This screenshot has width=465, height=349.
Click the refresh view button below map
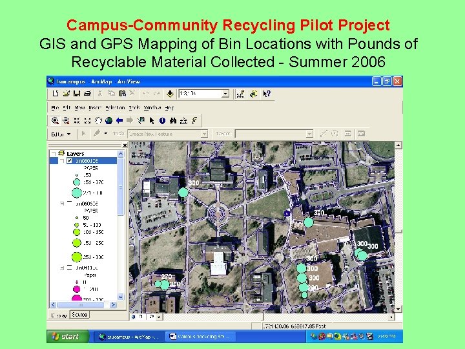point(151,317)
